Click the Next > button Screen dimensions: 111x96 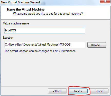point(78,91)
